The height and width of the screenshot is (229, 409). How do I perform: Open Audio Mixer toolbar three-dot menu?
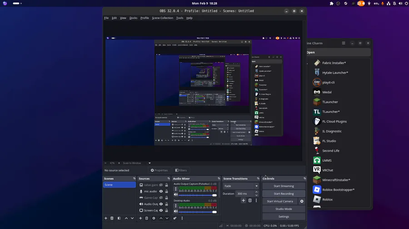[x=182, y=218]
